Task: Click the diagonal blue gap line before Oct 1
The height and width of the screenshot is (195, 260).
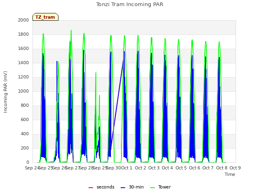Action: 117,104
